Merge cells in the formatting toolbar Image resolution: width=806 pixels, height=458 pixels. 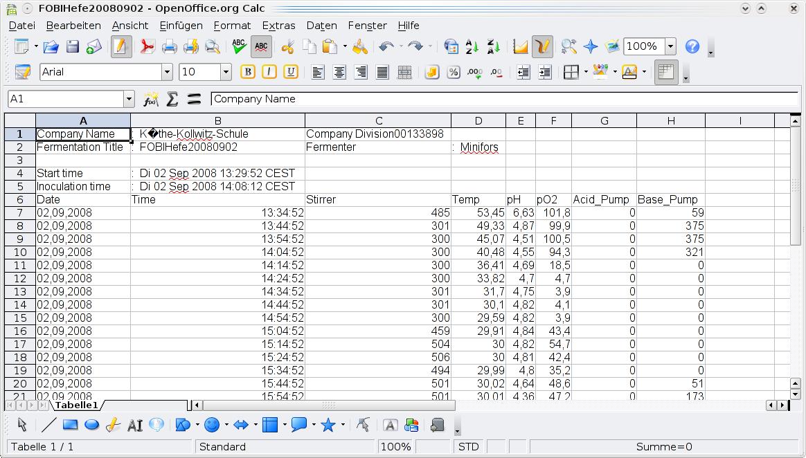[404, 73]
